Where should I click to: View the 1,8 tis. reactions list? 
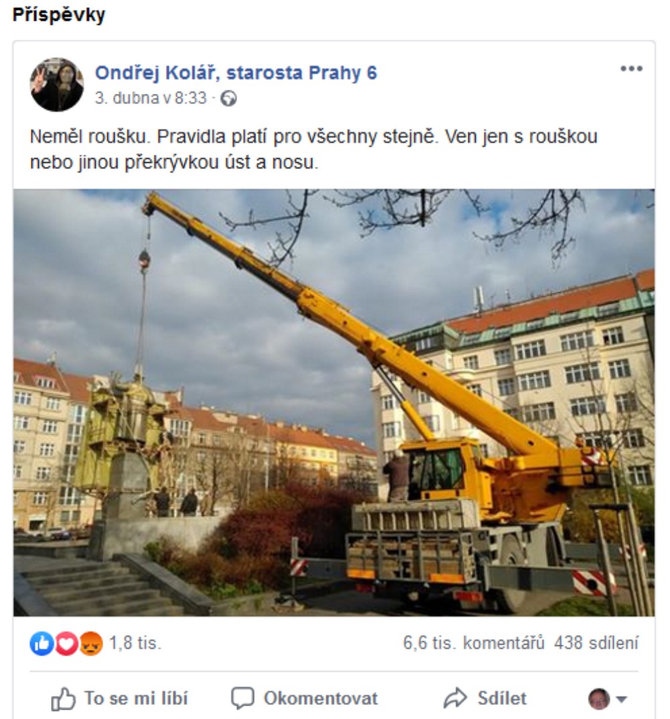[135, 643]
